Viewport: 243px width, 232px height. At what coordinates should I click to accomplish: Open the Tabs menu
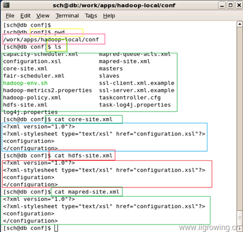[x=91, y=16]
